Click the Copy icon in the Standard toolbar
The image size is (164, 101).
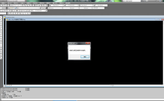coord(5,5)
